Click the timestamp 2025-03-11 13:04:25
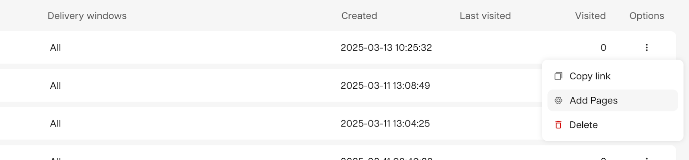This screenshot has height=160, width=689. click(x=385, y=124)
